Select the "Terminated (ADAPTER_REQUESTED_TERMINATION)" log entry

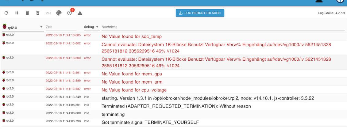[176, 106]
